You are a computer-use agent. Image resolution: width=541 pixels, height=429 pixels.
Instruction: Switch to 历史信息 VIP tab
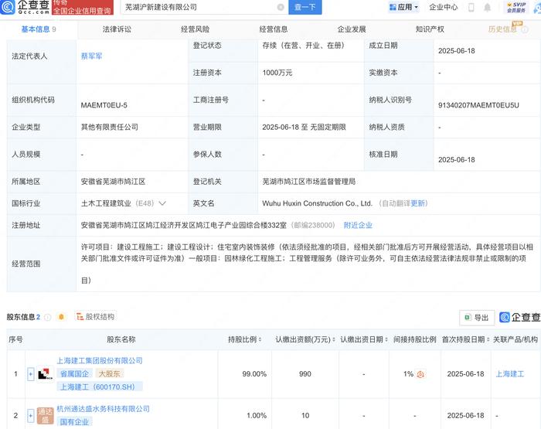coord(502,29)
